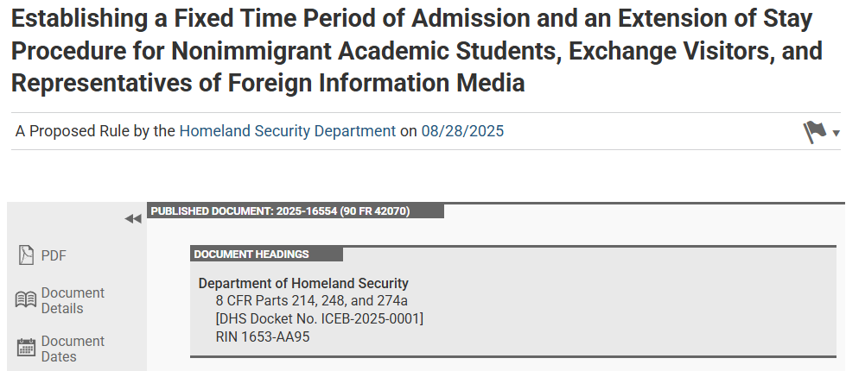This screenshot has width=846, height=371.
Task: Click the Document Dates calendar icon
Action: (26, 349)
